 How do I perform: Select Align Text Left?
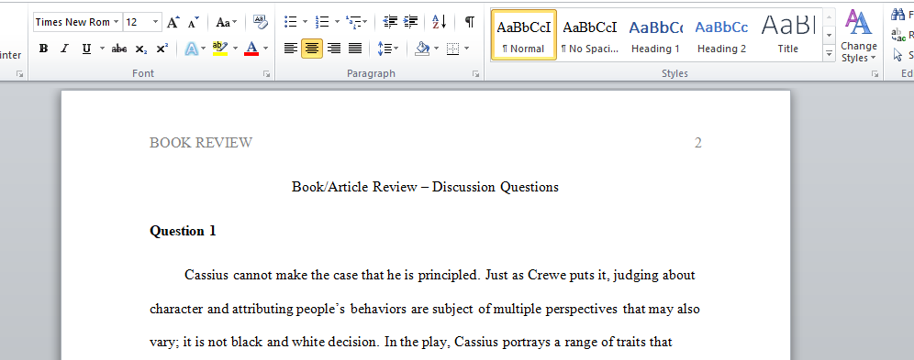pyautogui.click(x=291, y=49)
